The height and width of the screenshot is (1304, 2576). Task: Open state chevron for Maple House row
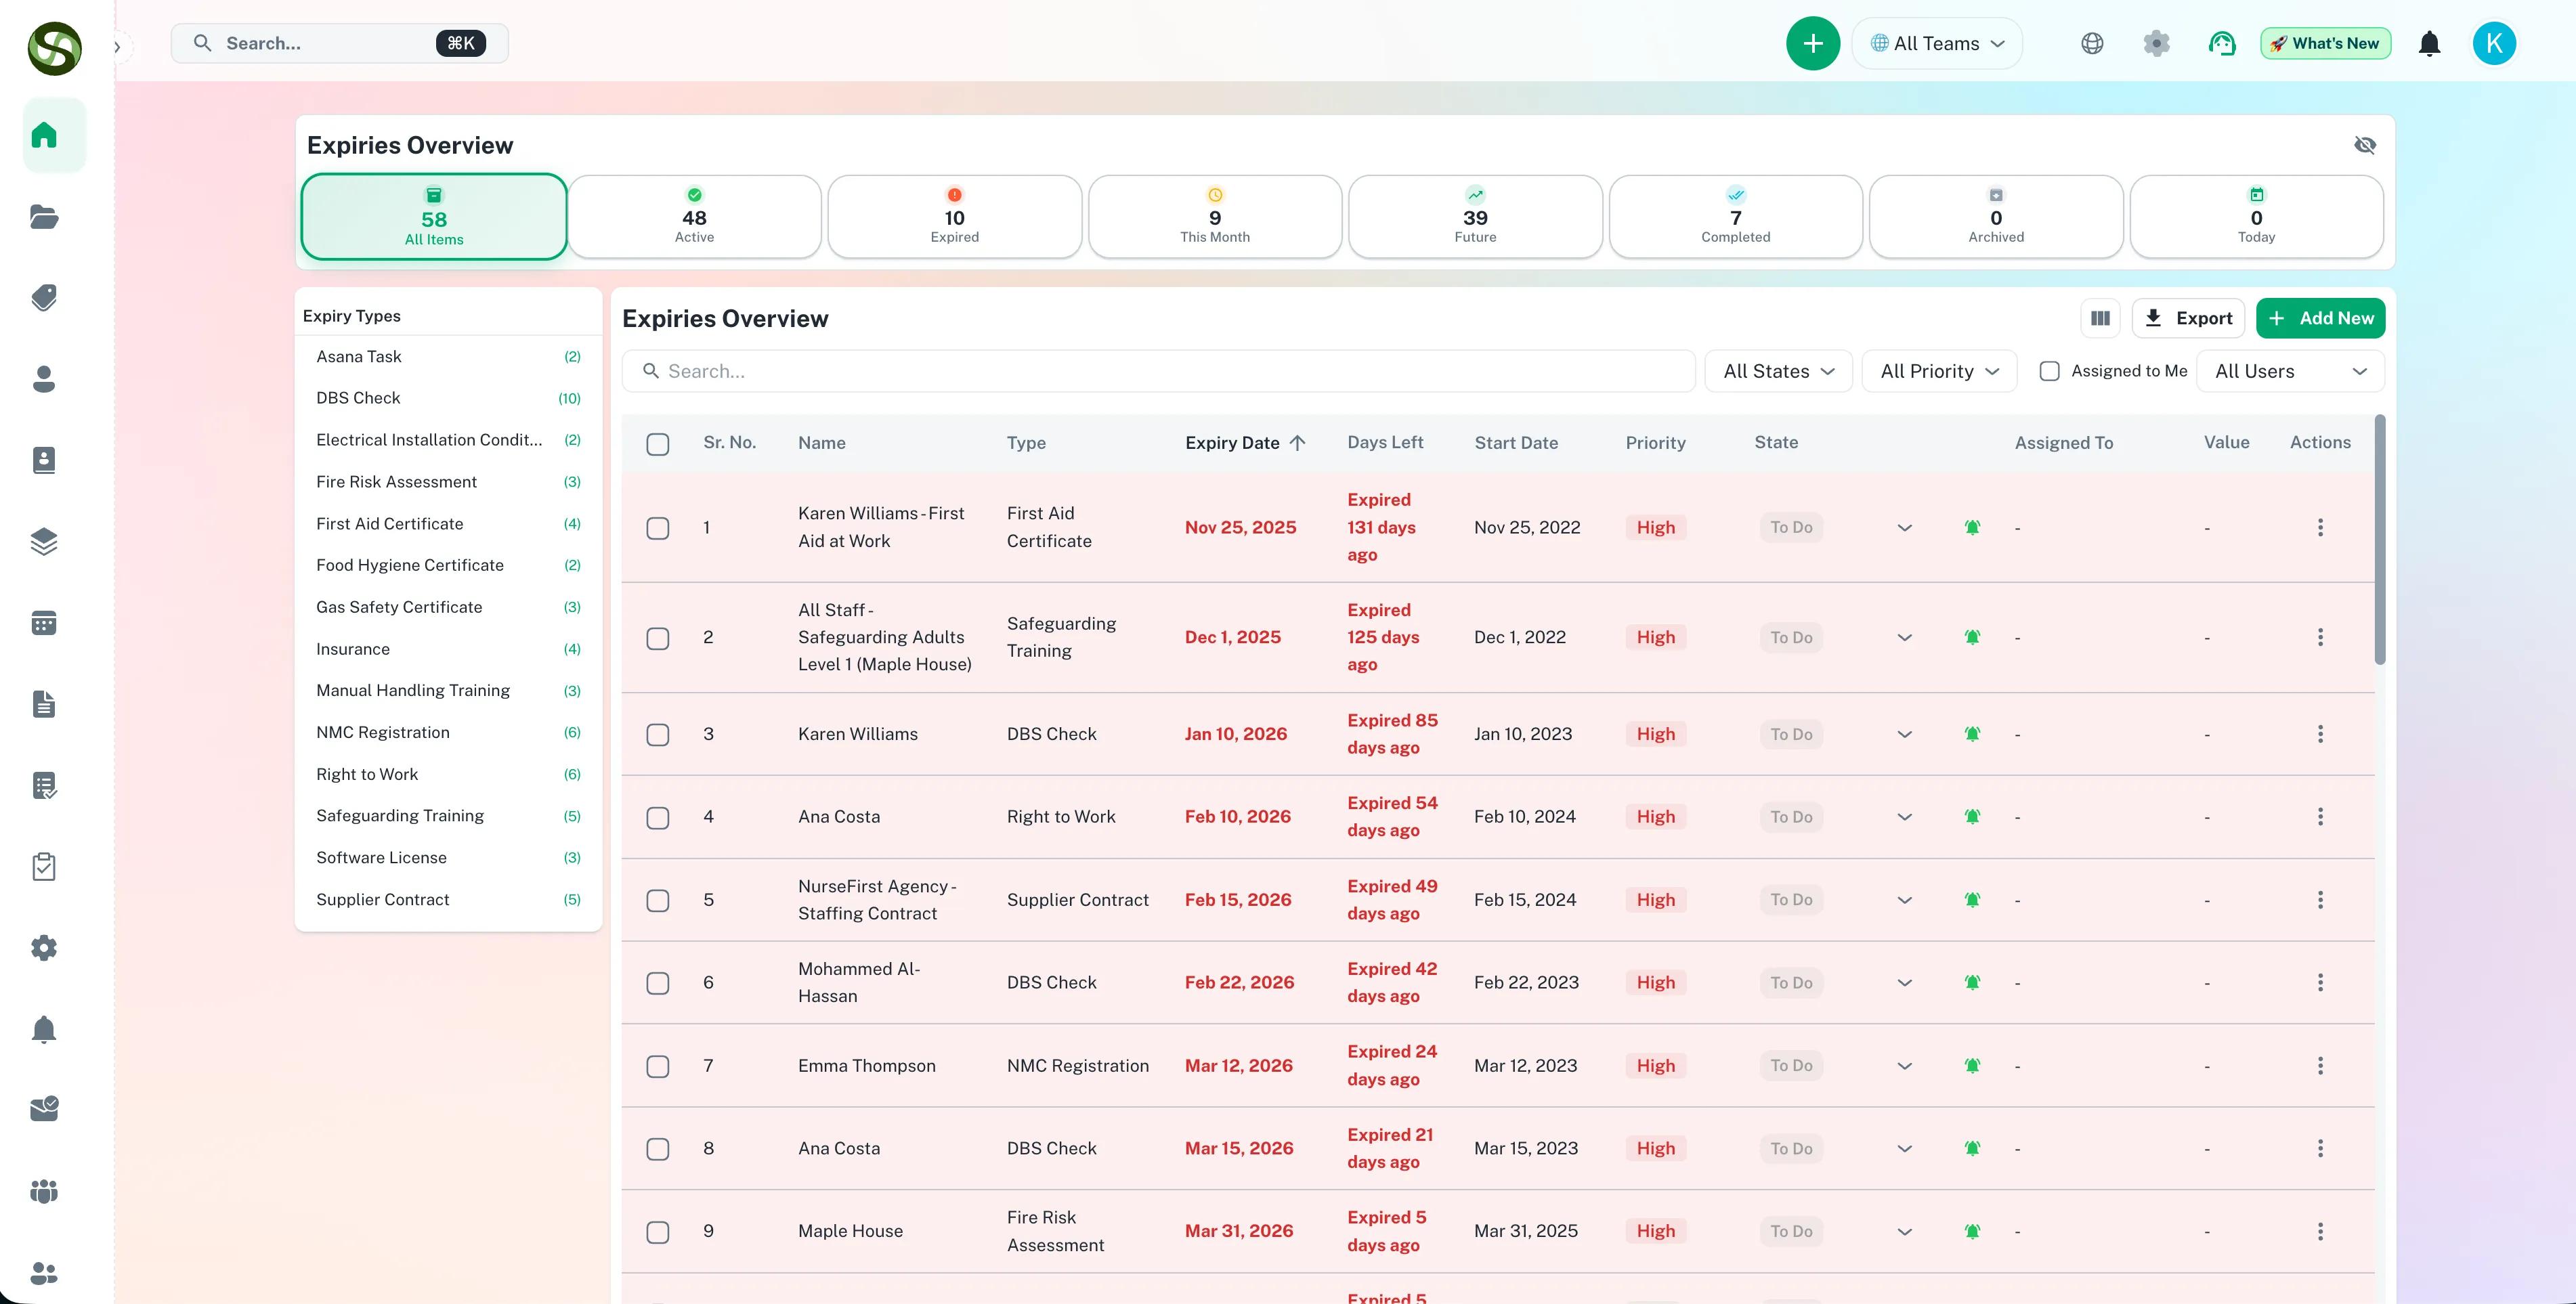[x=1904, y=1231]
